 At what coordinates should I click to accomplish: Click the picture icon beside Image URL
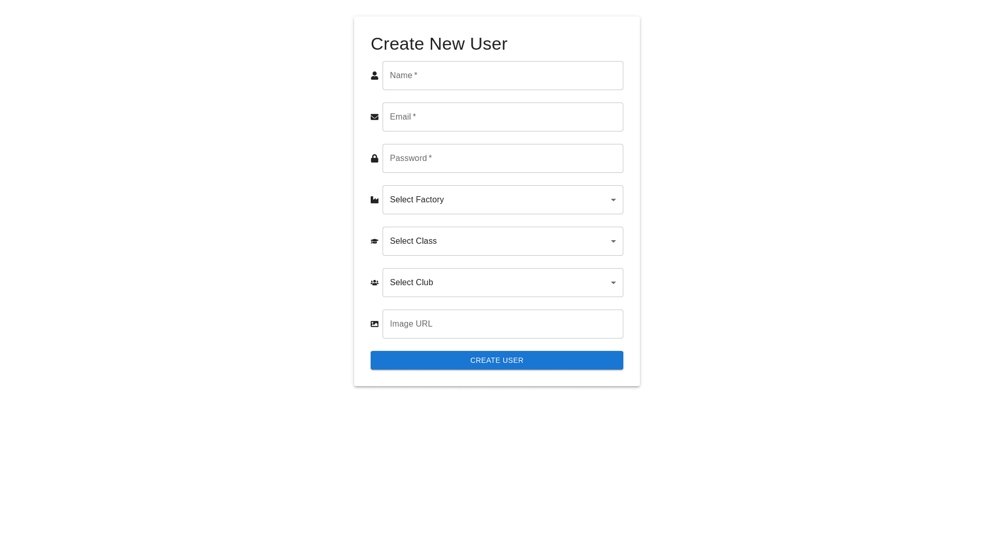click(374, 324)
